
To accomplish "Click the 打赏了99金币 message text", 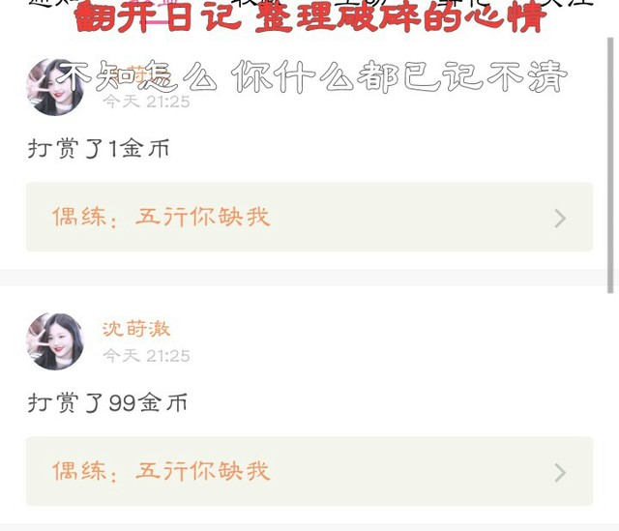I will point(107,403).
